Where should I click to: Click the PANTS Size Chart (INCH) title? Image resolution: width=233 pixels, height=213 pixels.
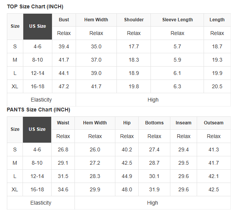[x=39, y=110]
